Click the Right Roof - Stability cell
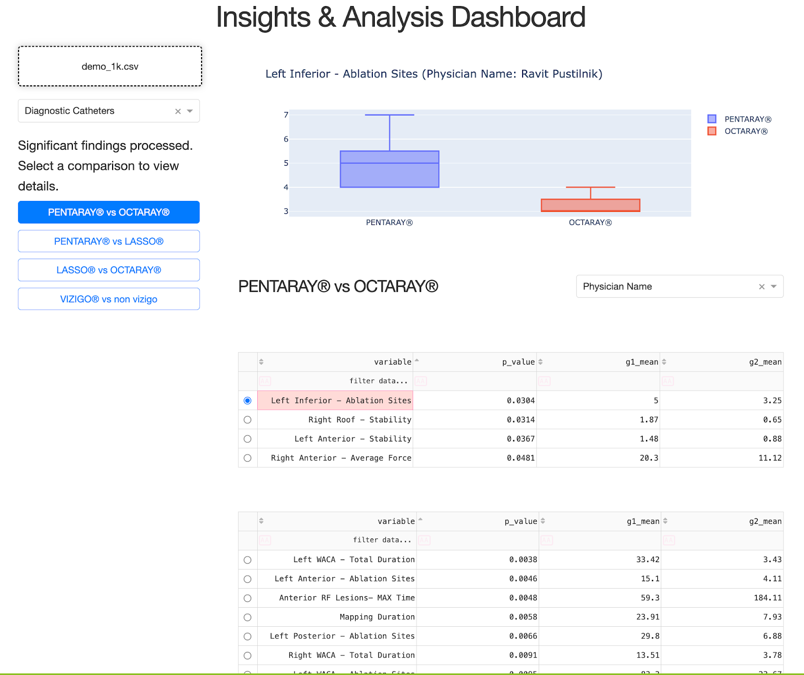 335,420
